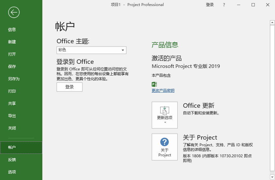The height and width of the screenshot is (180, 275).
Task: Open the 更新选项 update options button
Action: [x=164, y=115]
